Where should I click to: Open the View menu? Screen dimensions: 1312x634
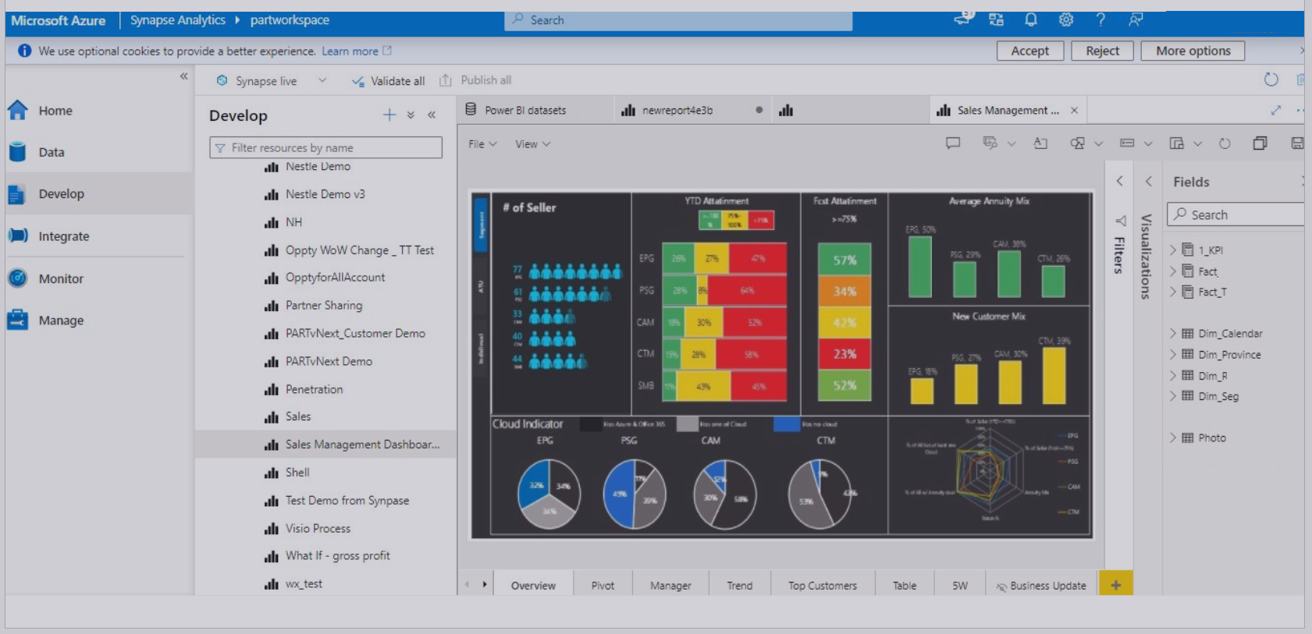(x=533, y=144)
